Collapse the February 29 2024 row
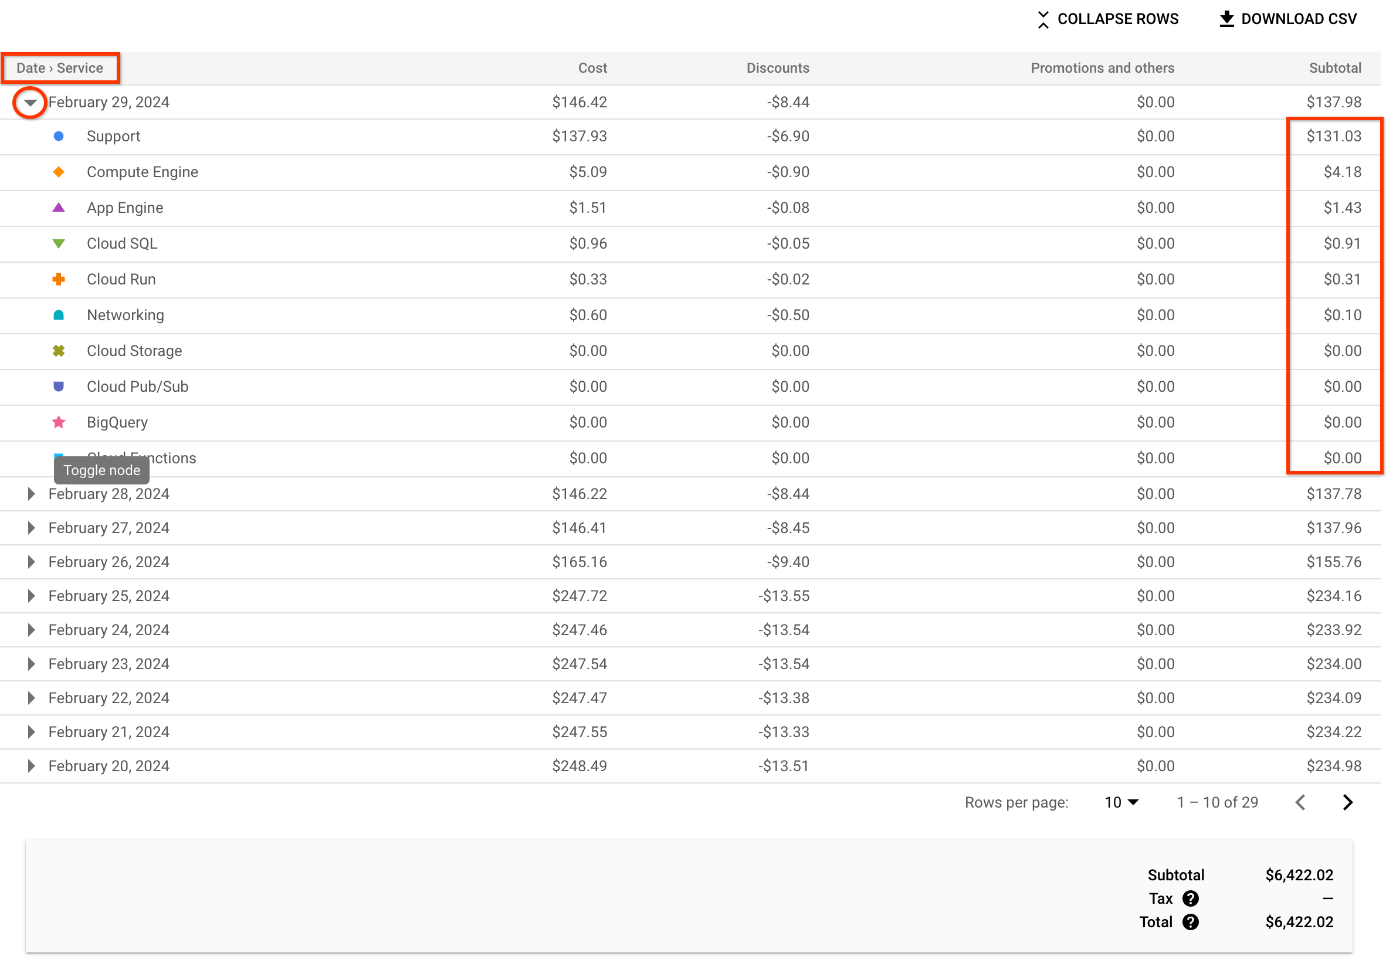Image resolution: width=1386 pixels, height=963 pixels. point(31,102)
